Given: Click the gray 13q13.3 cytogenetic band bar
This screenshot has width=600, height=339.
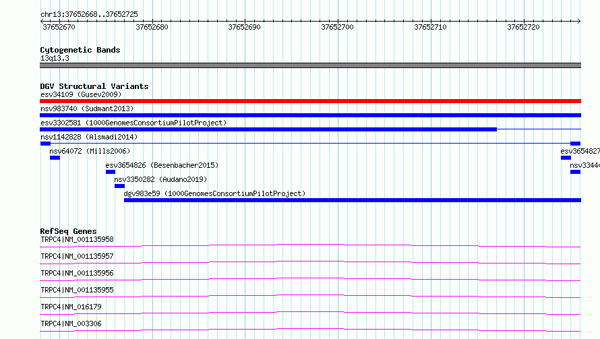Looking at the screenshot, I should point(310,65).
